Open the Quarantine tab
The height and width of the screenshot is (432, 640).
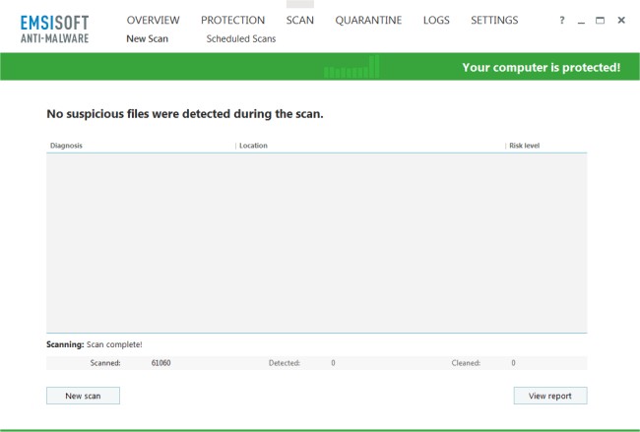[x=368, y=20]
